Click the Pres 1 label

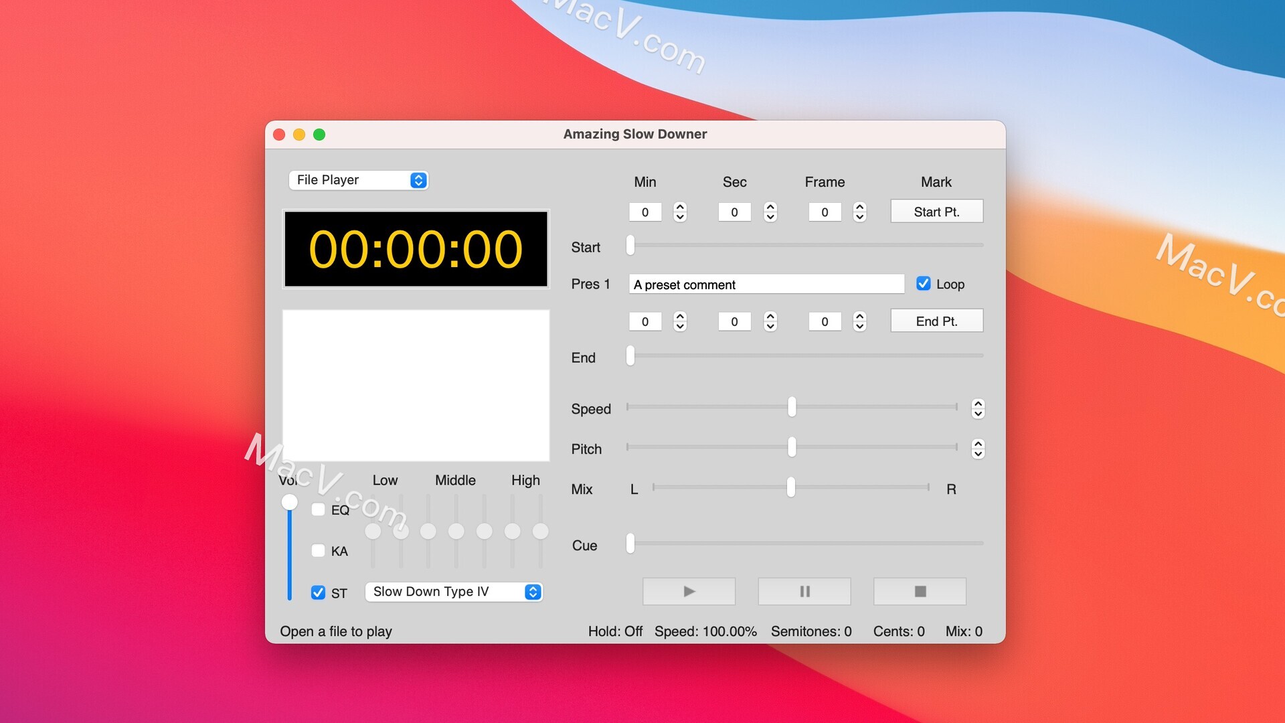[590, 284]
